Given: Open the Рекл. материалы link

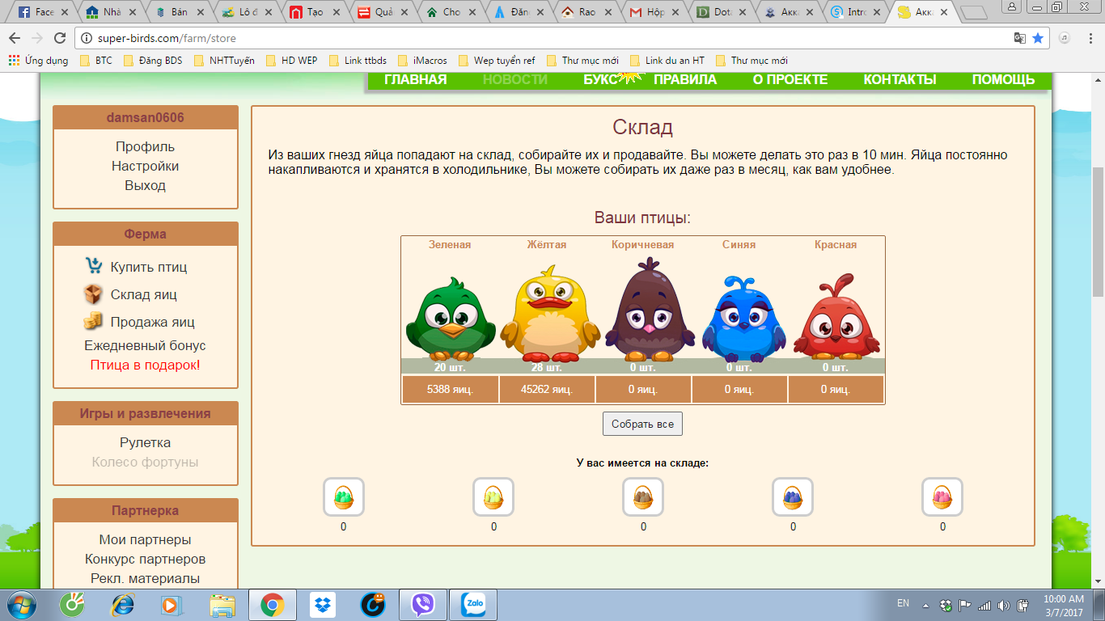Looking at the screenshot, I should pos(145,578).
